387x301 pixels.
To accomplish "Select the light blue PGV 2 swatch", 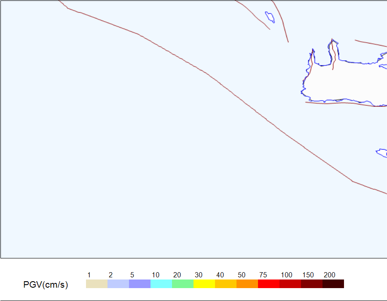I will point(118,284).
